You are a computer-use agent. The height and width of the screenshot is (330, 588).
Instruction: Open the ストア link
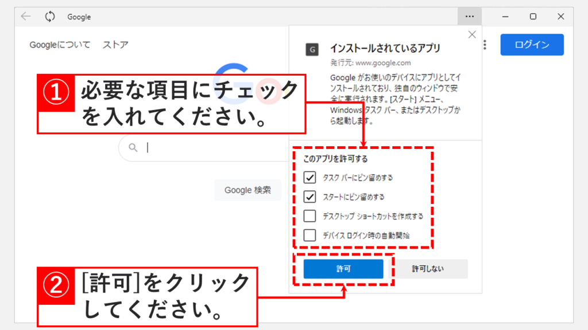[115, 45]
